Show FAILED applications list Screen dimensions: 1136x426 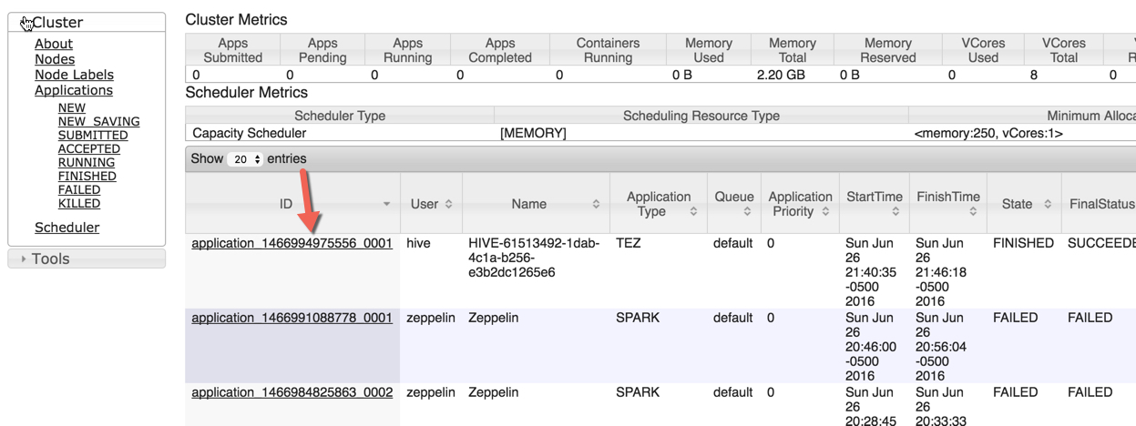[x=79, y=190]
